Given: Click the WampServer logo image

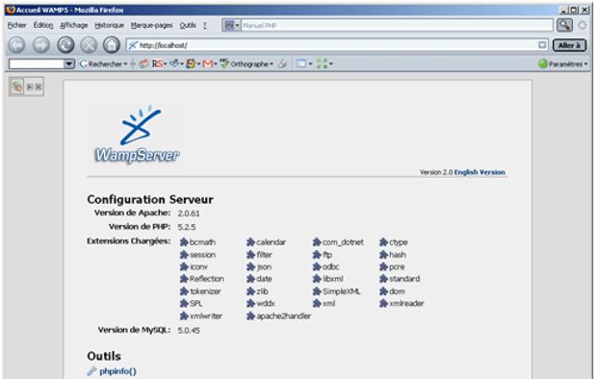Looking at the screenshot, I should (x=137, y=135).
